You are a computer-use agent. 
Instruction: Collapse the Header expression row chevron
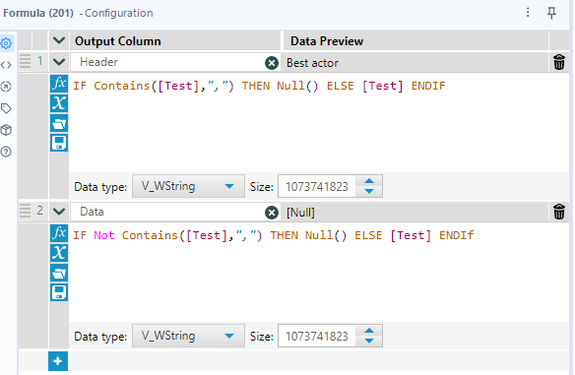coord(59,62)
